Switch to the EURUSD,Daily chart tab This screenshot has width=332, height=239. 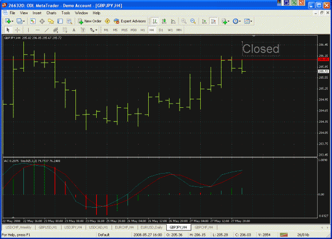(x=151, y=227)
